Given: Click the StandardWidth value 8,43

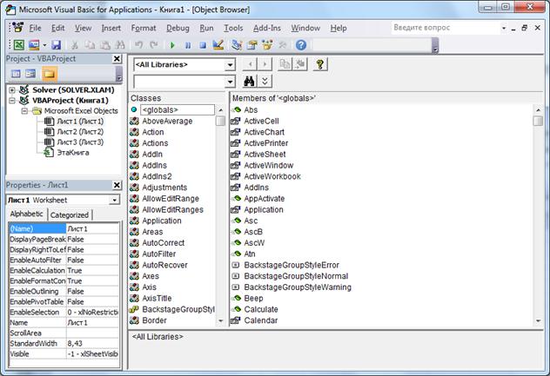Looking at the screenshot, I should pos(92,344).
